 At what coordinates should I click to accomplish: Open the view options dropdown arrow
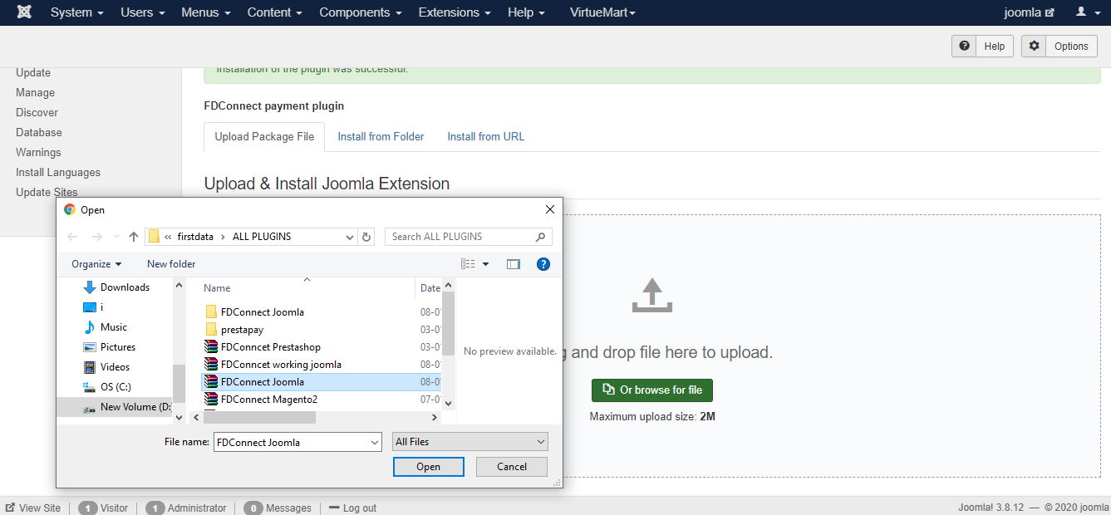pos(486,264)
